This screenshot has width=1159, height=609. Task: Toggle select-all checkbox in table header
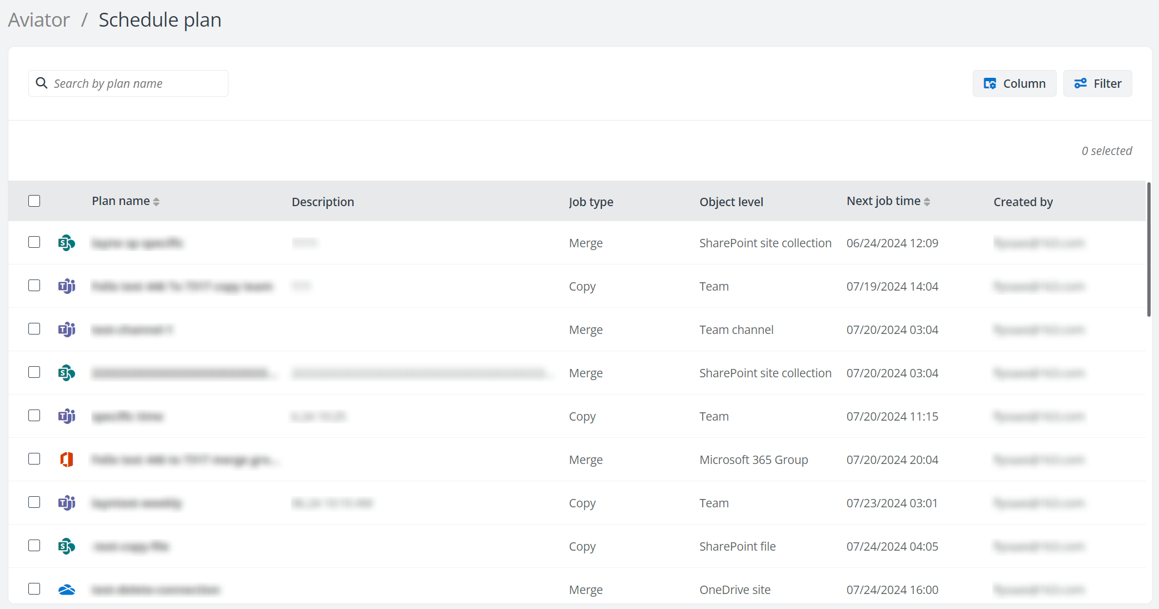point(34,201)
